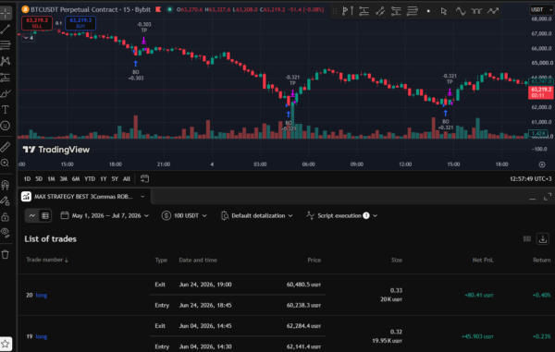Grab the floating toolbar drag handle

coord(335,11)
